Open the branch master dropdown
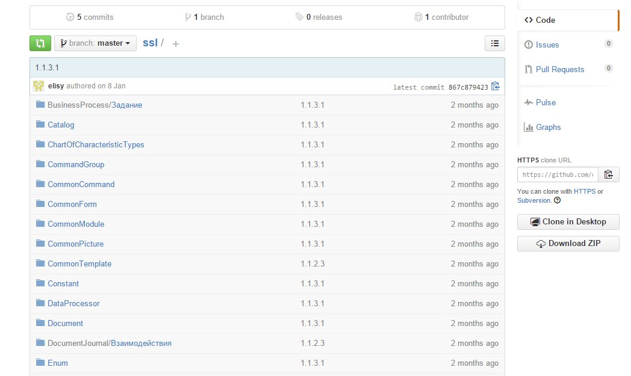The image size is (631, 376). point(95,43)
